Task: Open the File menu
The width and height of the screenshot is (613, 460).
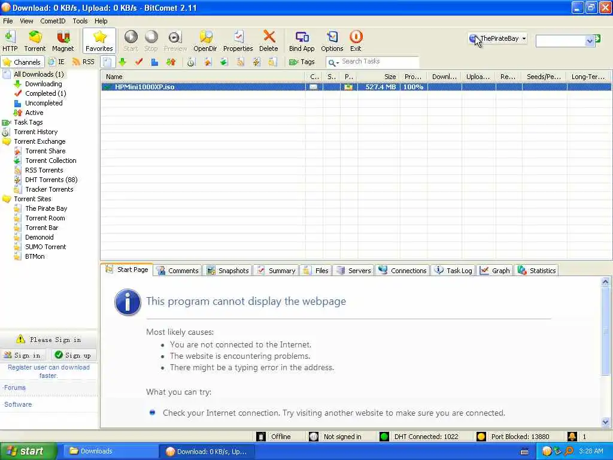Action: click(x=8, y=21)
